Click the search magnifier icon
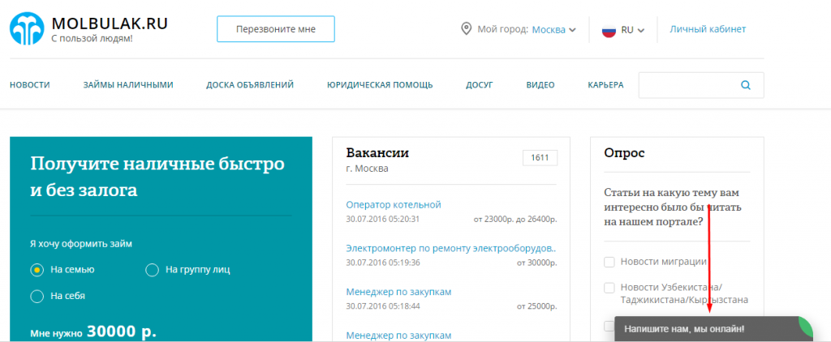 coord(746,84)
